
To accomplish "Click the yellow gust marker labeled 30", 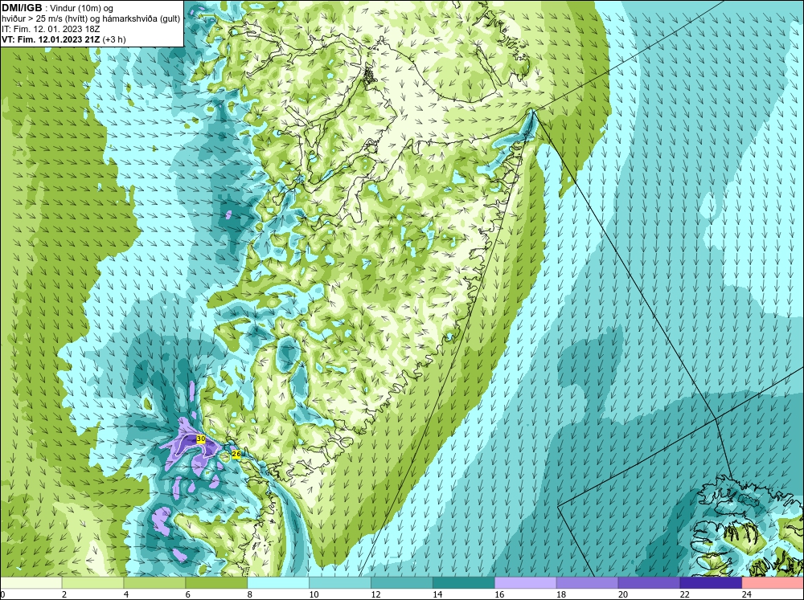I will tap(201, 439).
